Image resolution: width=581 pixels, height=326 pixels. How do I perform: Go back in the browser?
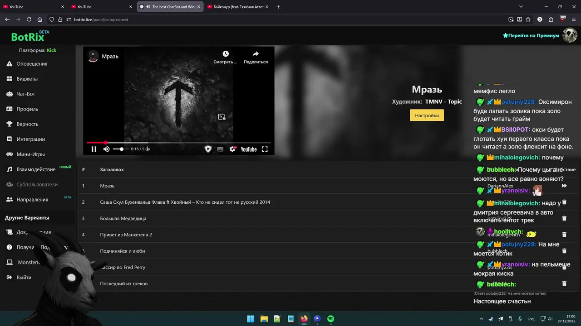coord(7,19)
